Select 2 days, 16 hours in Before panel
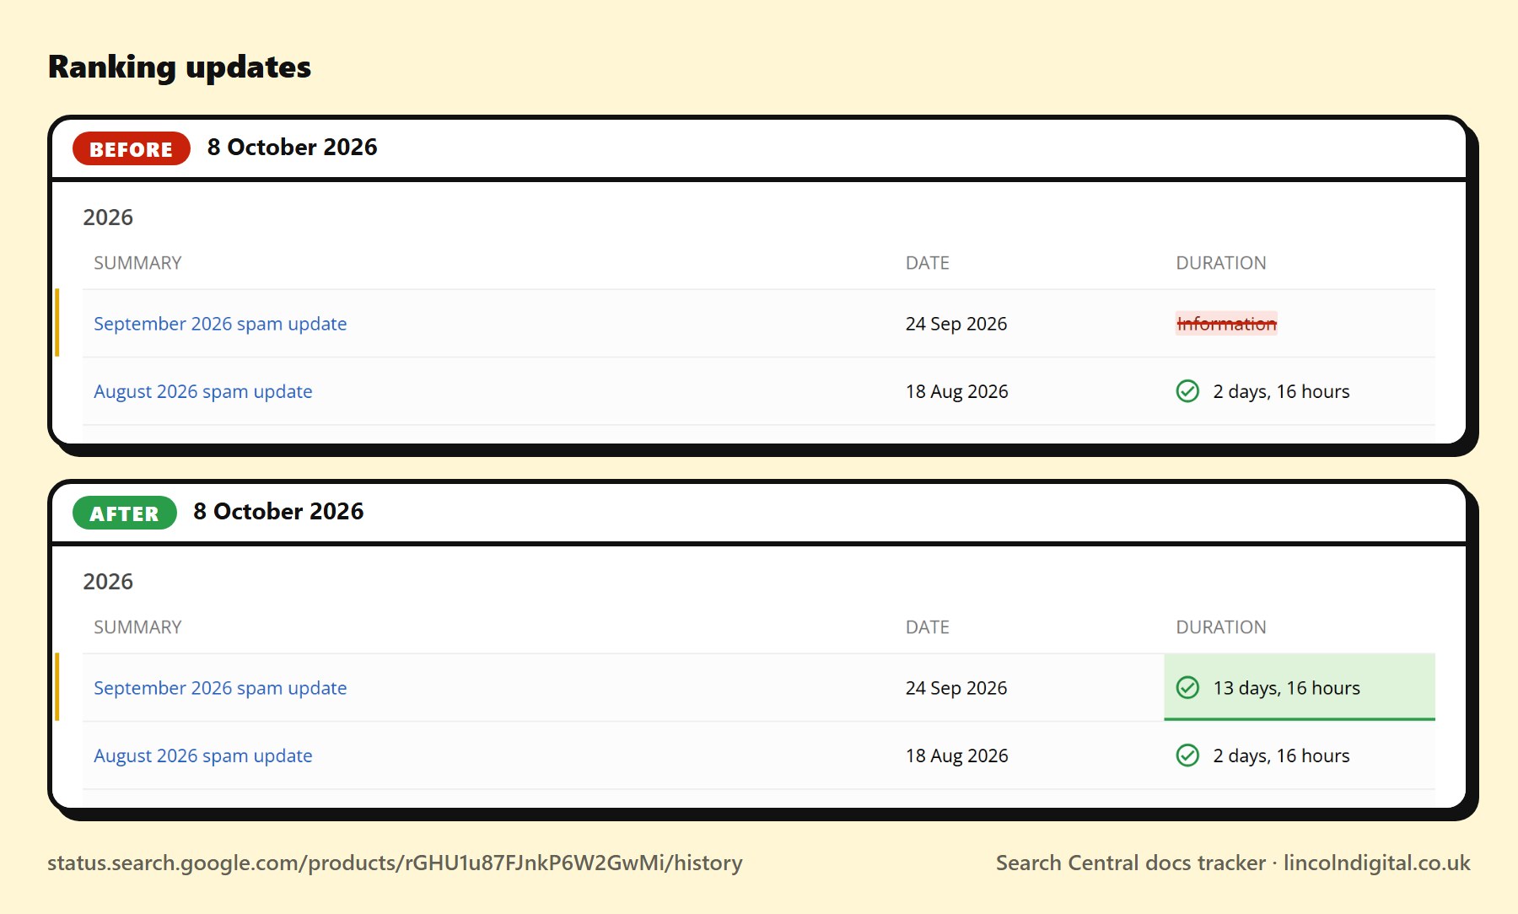Screen dimensions: 1518x914 point(1281,391)
